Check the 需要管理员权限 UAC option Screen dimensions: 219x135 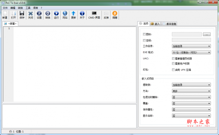pos(173,58)
